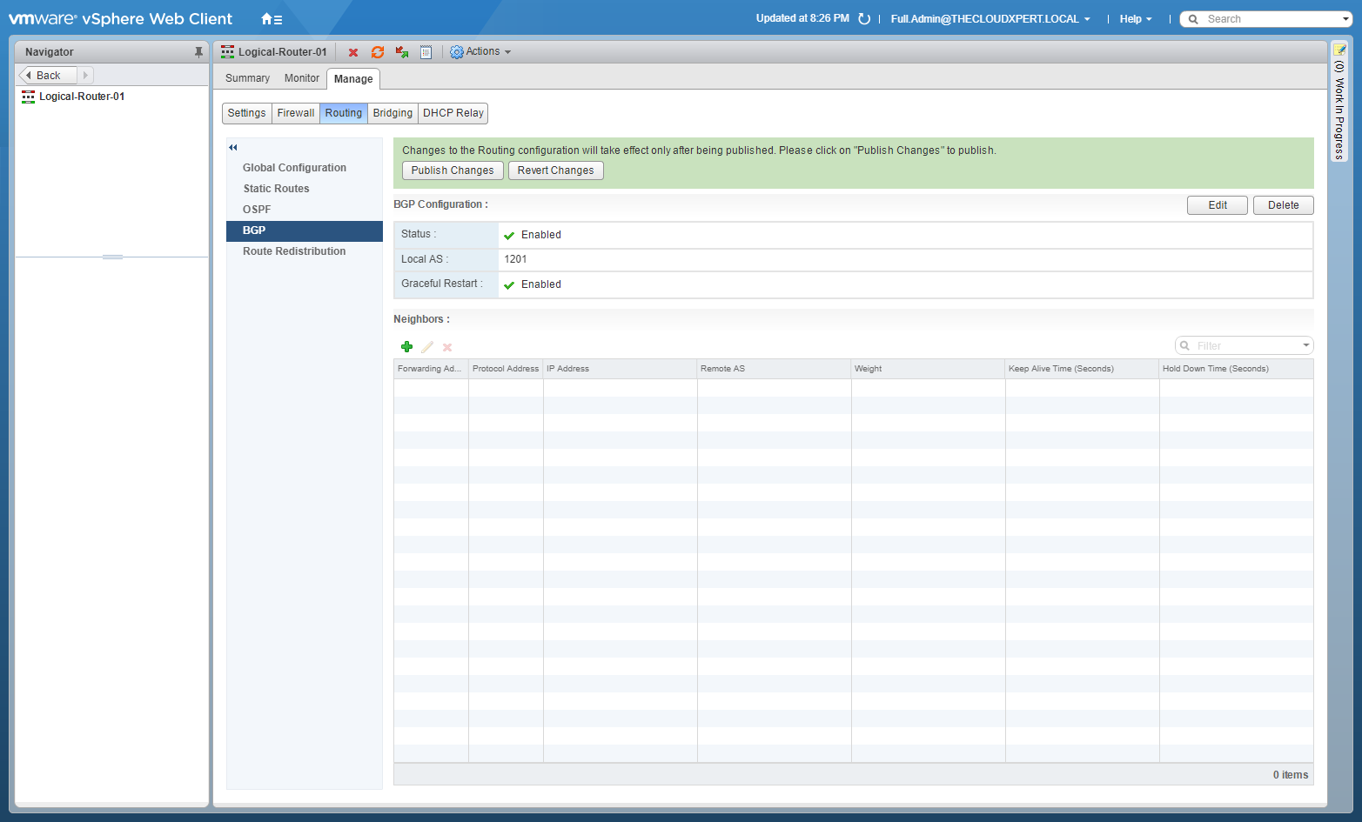Open the Actions dropdown menu
Viewport: 1362px width, 822px height.
click(x=480, y=52)
